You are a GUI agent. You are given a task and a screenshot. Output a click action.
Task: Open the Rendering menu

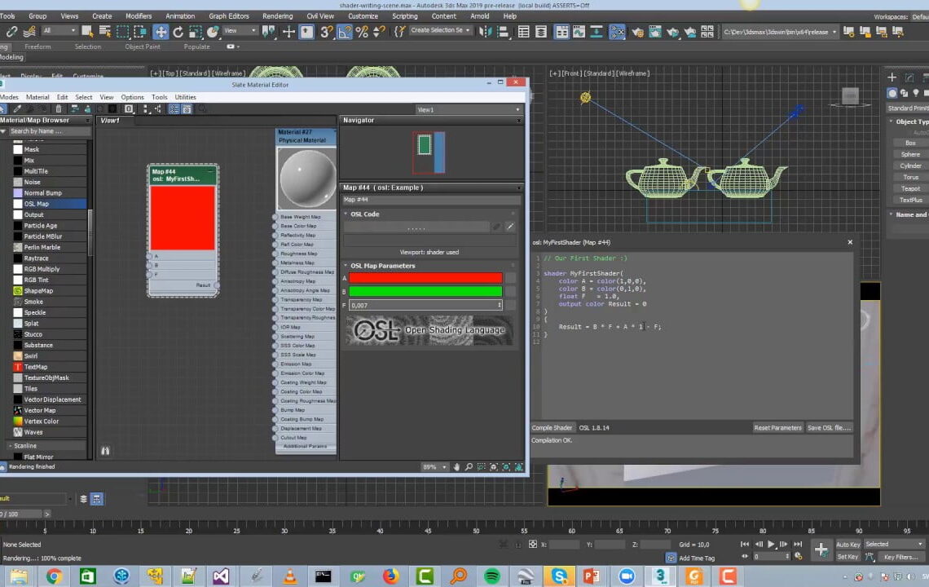pos(277,16)
